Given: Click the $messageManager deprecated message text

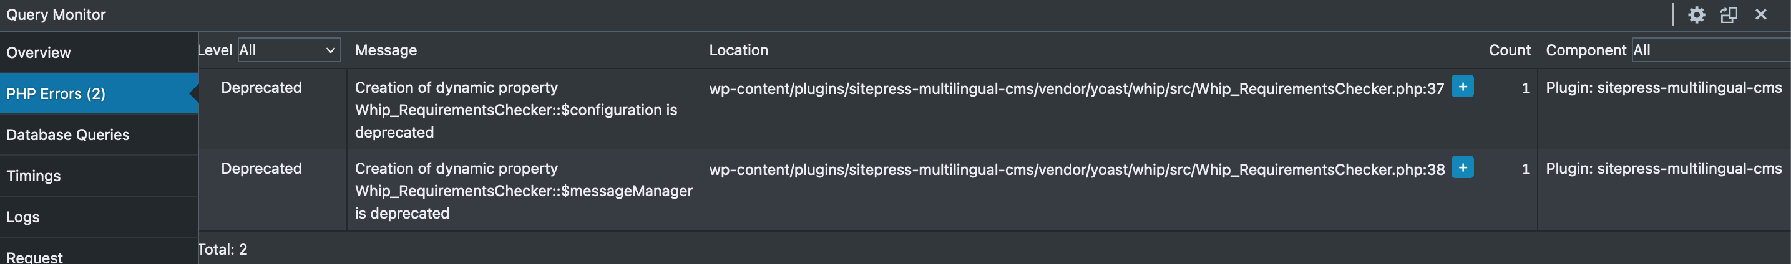Looking at the screenshot, I should (x=523, y=191).
